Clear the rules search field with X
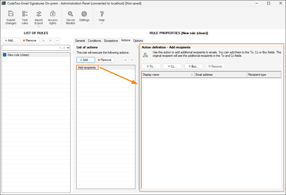This screenshot has height=195, width=286. tap(64, 48)
